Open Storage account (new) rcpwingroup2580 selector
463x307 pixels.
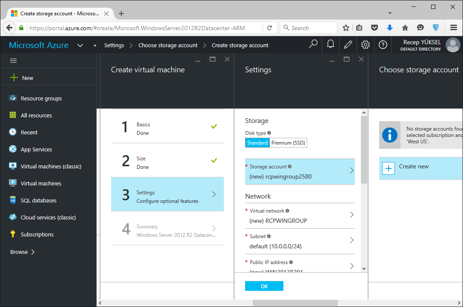coord(300,172)
